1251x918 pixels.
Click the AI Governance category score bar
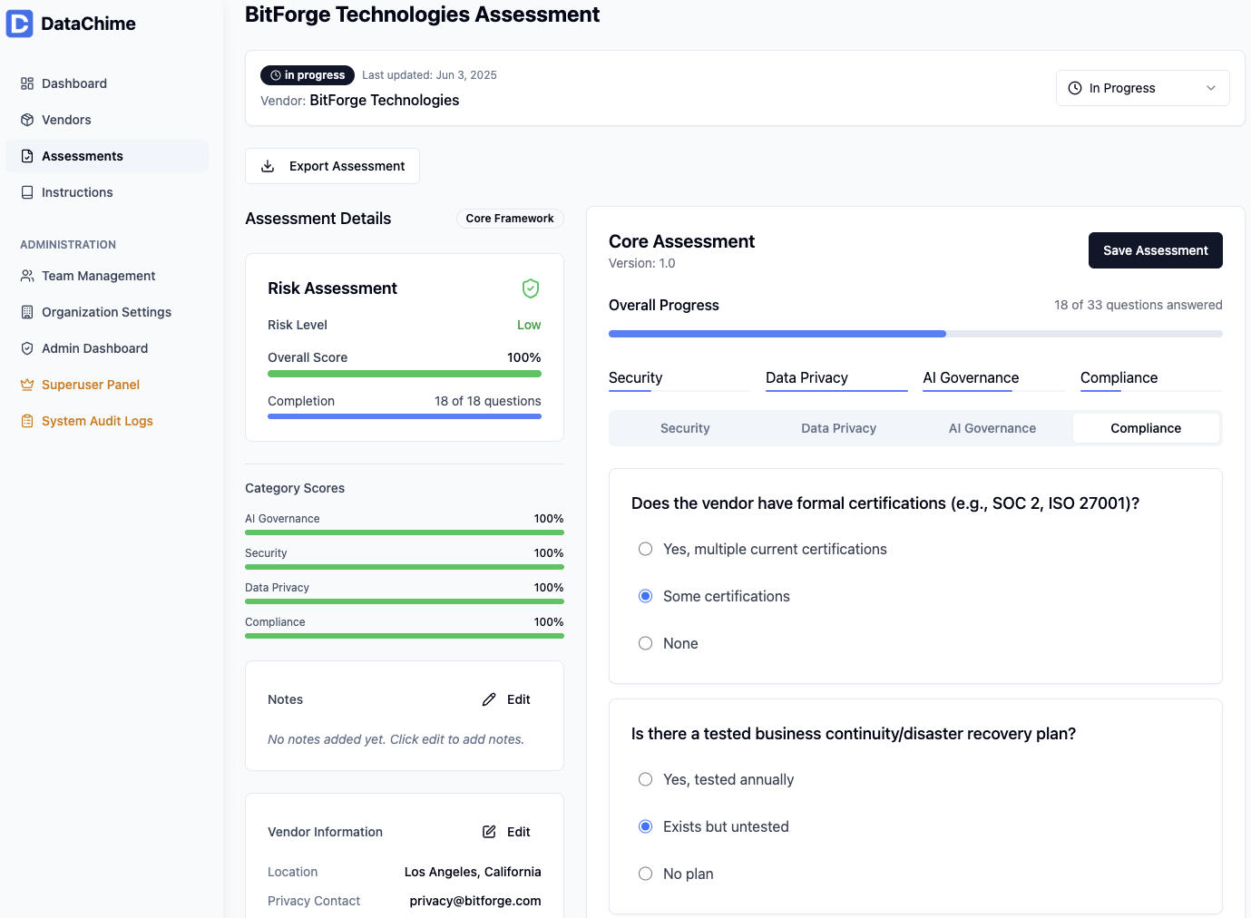pyautogui.click(x=405, y=532)
